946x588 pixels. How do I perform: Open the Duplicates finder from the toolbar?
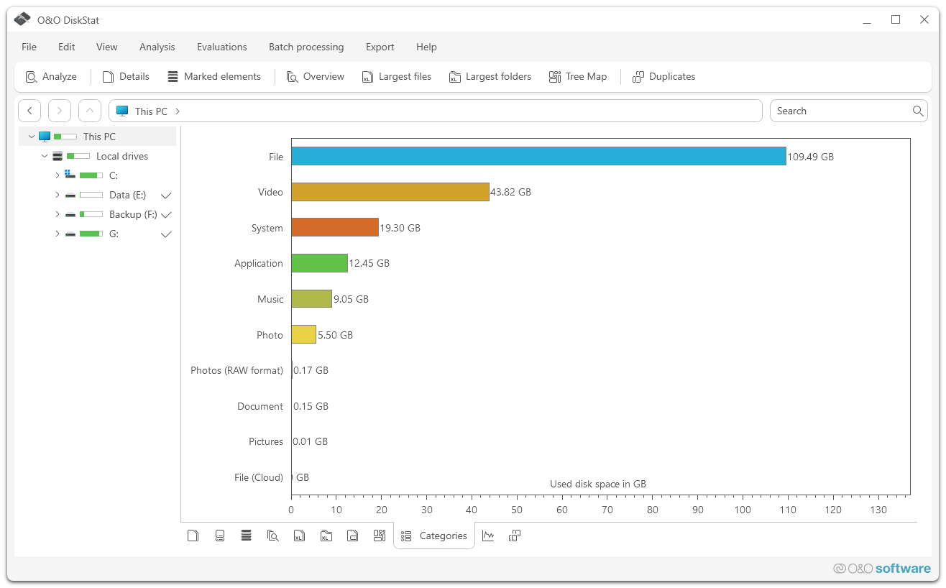pyautogui.click(x=664, y=77)
